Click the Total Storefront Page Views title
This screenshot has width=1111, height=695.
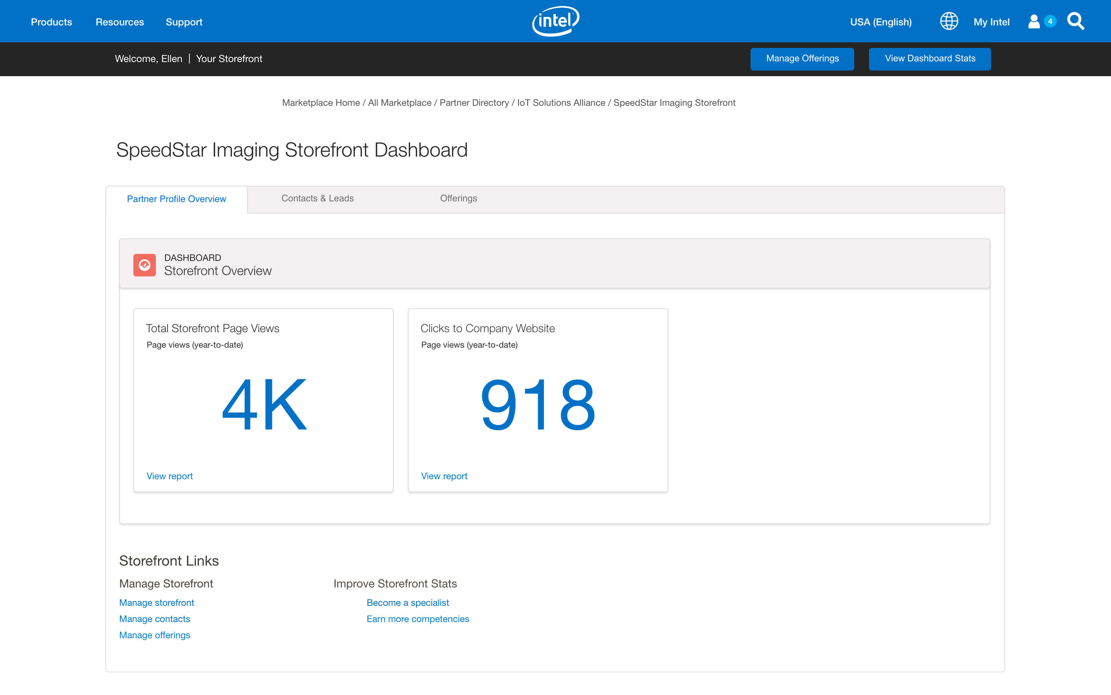pos(212,328)
